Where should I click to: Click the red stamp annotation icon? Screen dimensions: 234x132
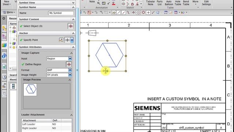[114, 3]
